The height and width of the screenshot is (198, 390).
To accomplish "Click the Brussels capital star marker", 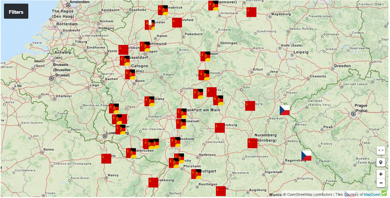I will pos(52,78).
